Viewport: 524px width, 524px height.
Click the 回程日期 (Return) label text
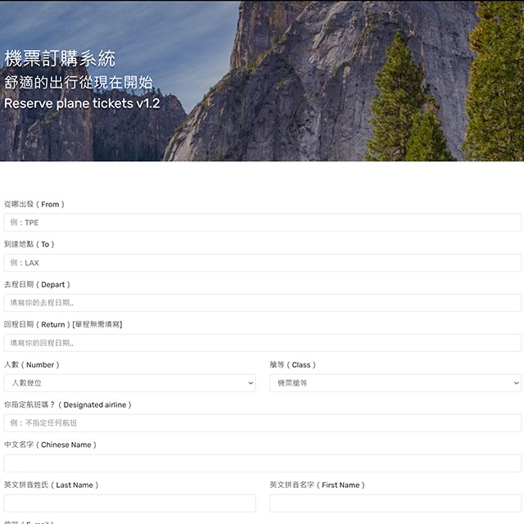(63, 324)
